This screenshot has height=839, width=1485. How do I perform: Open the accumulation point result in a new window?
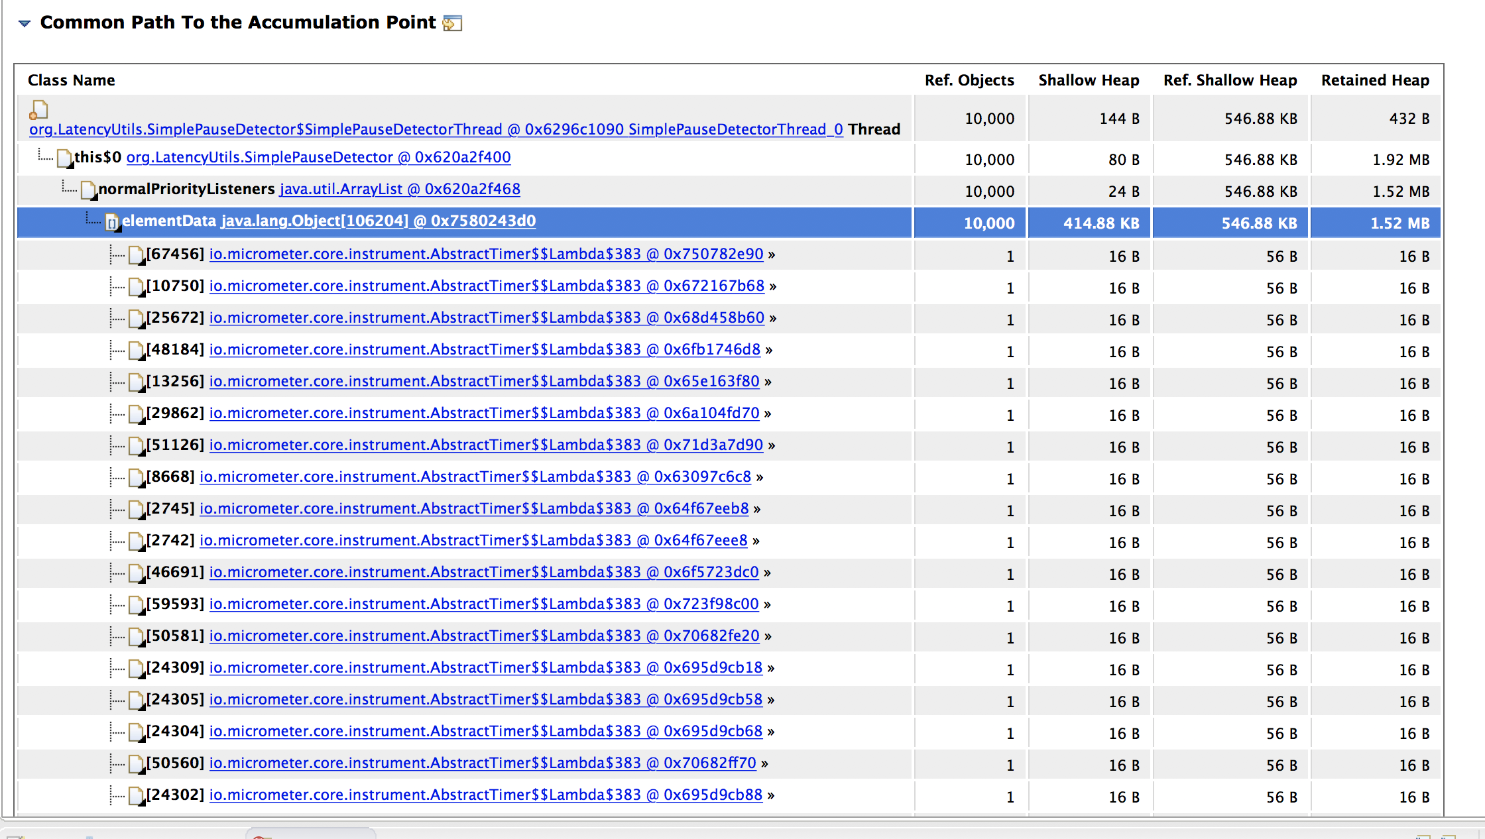(x=453, y=23)
